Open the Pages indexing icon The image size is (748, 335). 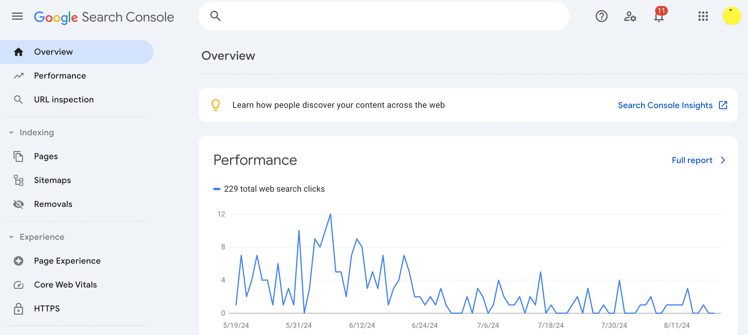(x=19, y=156)
